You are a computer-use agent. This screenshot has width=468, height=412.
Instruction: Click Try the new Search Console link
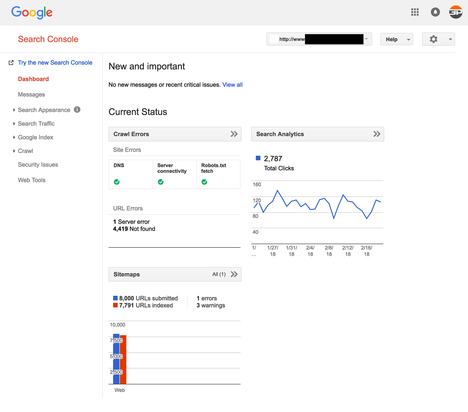pos(55,62)
